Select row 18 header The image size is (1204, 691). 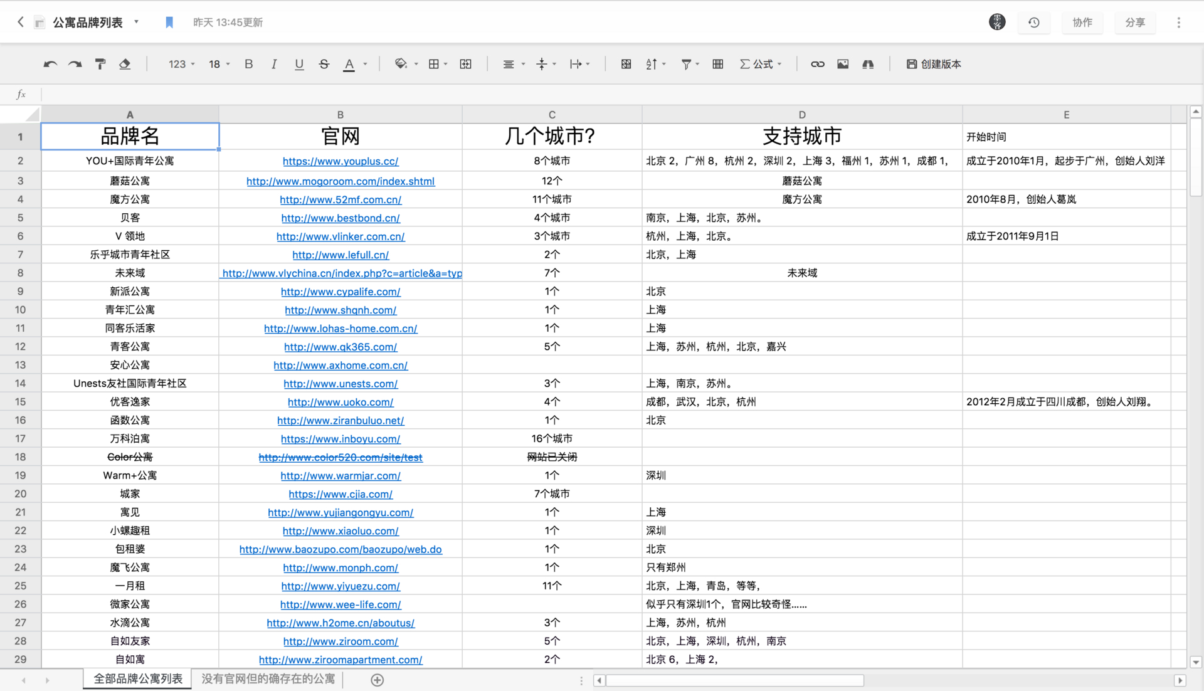click(x=20, y=457)
